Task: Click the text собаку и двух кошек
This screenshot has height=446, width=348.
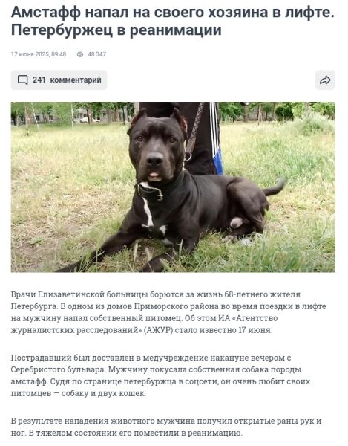Action: tap(103, 393)
